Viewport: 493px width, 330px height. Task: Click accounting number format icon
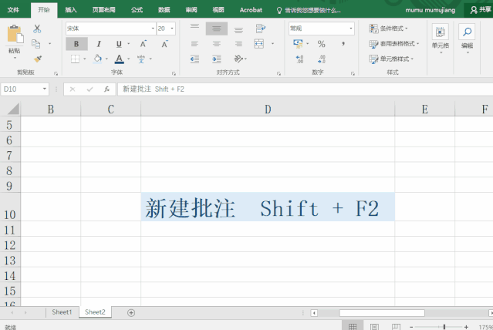coord(298,44)
